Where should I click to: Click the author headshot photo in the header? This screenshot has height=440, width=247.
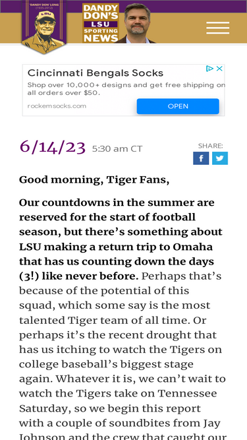[x=137, y=23]
